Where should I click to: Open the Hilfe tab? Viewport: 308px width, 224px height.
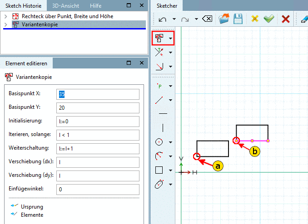(96, 6)
